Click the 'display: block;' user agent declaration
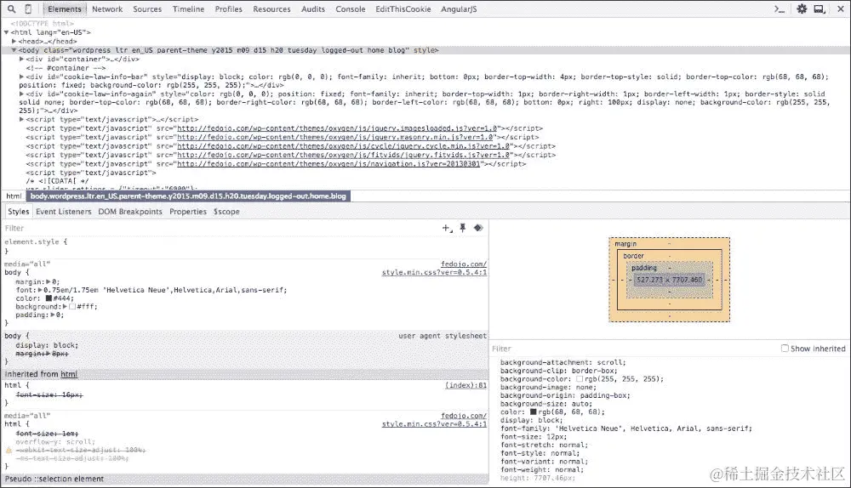The height and width of the screenshot is (488, 851). pyautogui.click(x=47, y=345)
